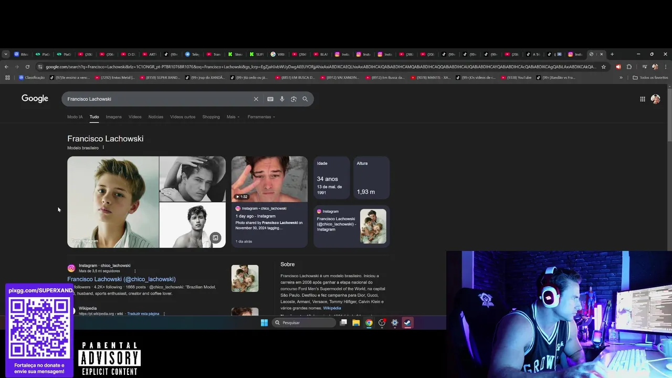Go to the Google logo homepage
The height and width of the screenshot is (378, 672).
(35, 99)
